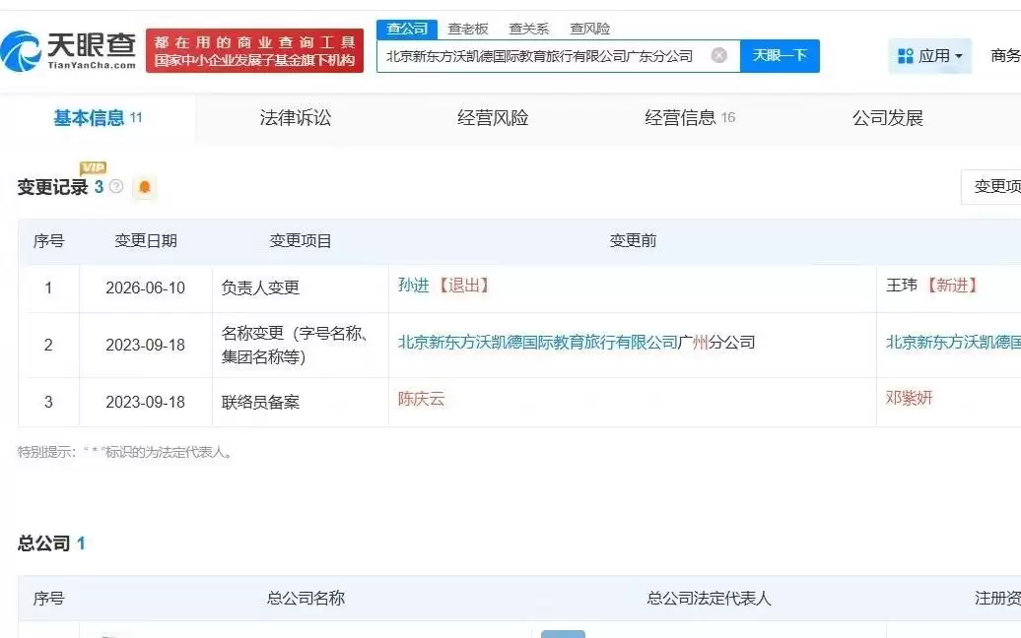Click the 总公司法定代表人 column header
1021x638 pixels.
(x=710, y=599)
